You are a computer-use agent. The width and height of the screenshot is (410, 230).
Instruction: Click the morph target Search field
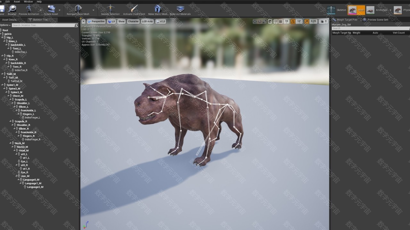click(x=371, y=28)
